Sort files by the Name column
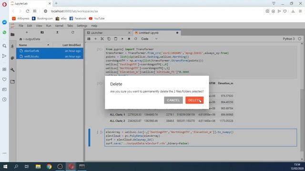 coord(34,45)
